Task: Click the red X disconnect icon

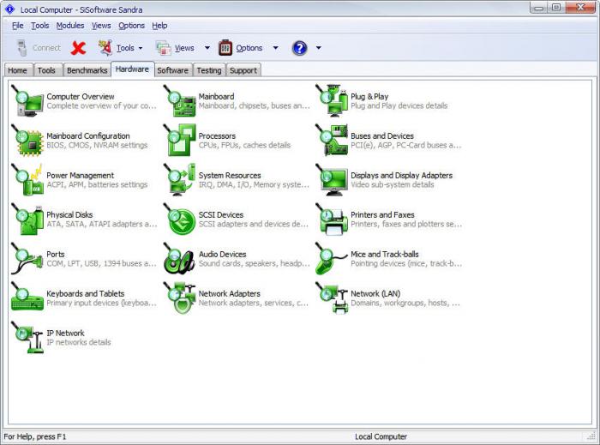Action: pyautogui.click(x=79, y=48)
